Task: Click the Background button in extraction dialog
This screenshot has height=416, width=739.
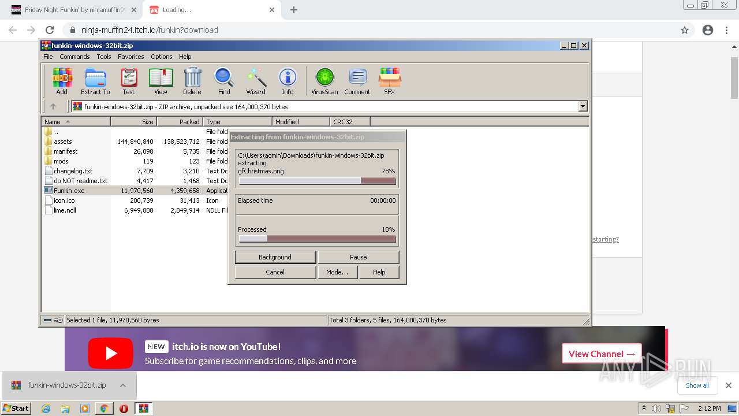Action: click(x=275, y=257)
